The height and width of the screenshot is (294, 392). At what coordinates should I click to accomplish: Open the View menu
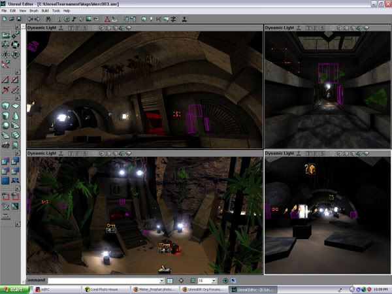[23, 10]
